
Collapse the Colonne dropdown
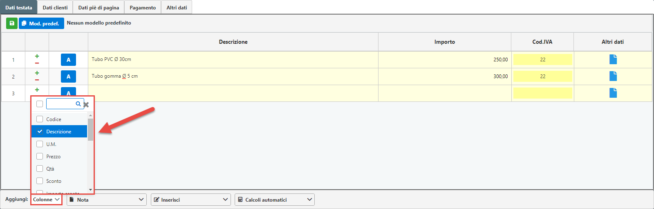tap(47, 200)
